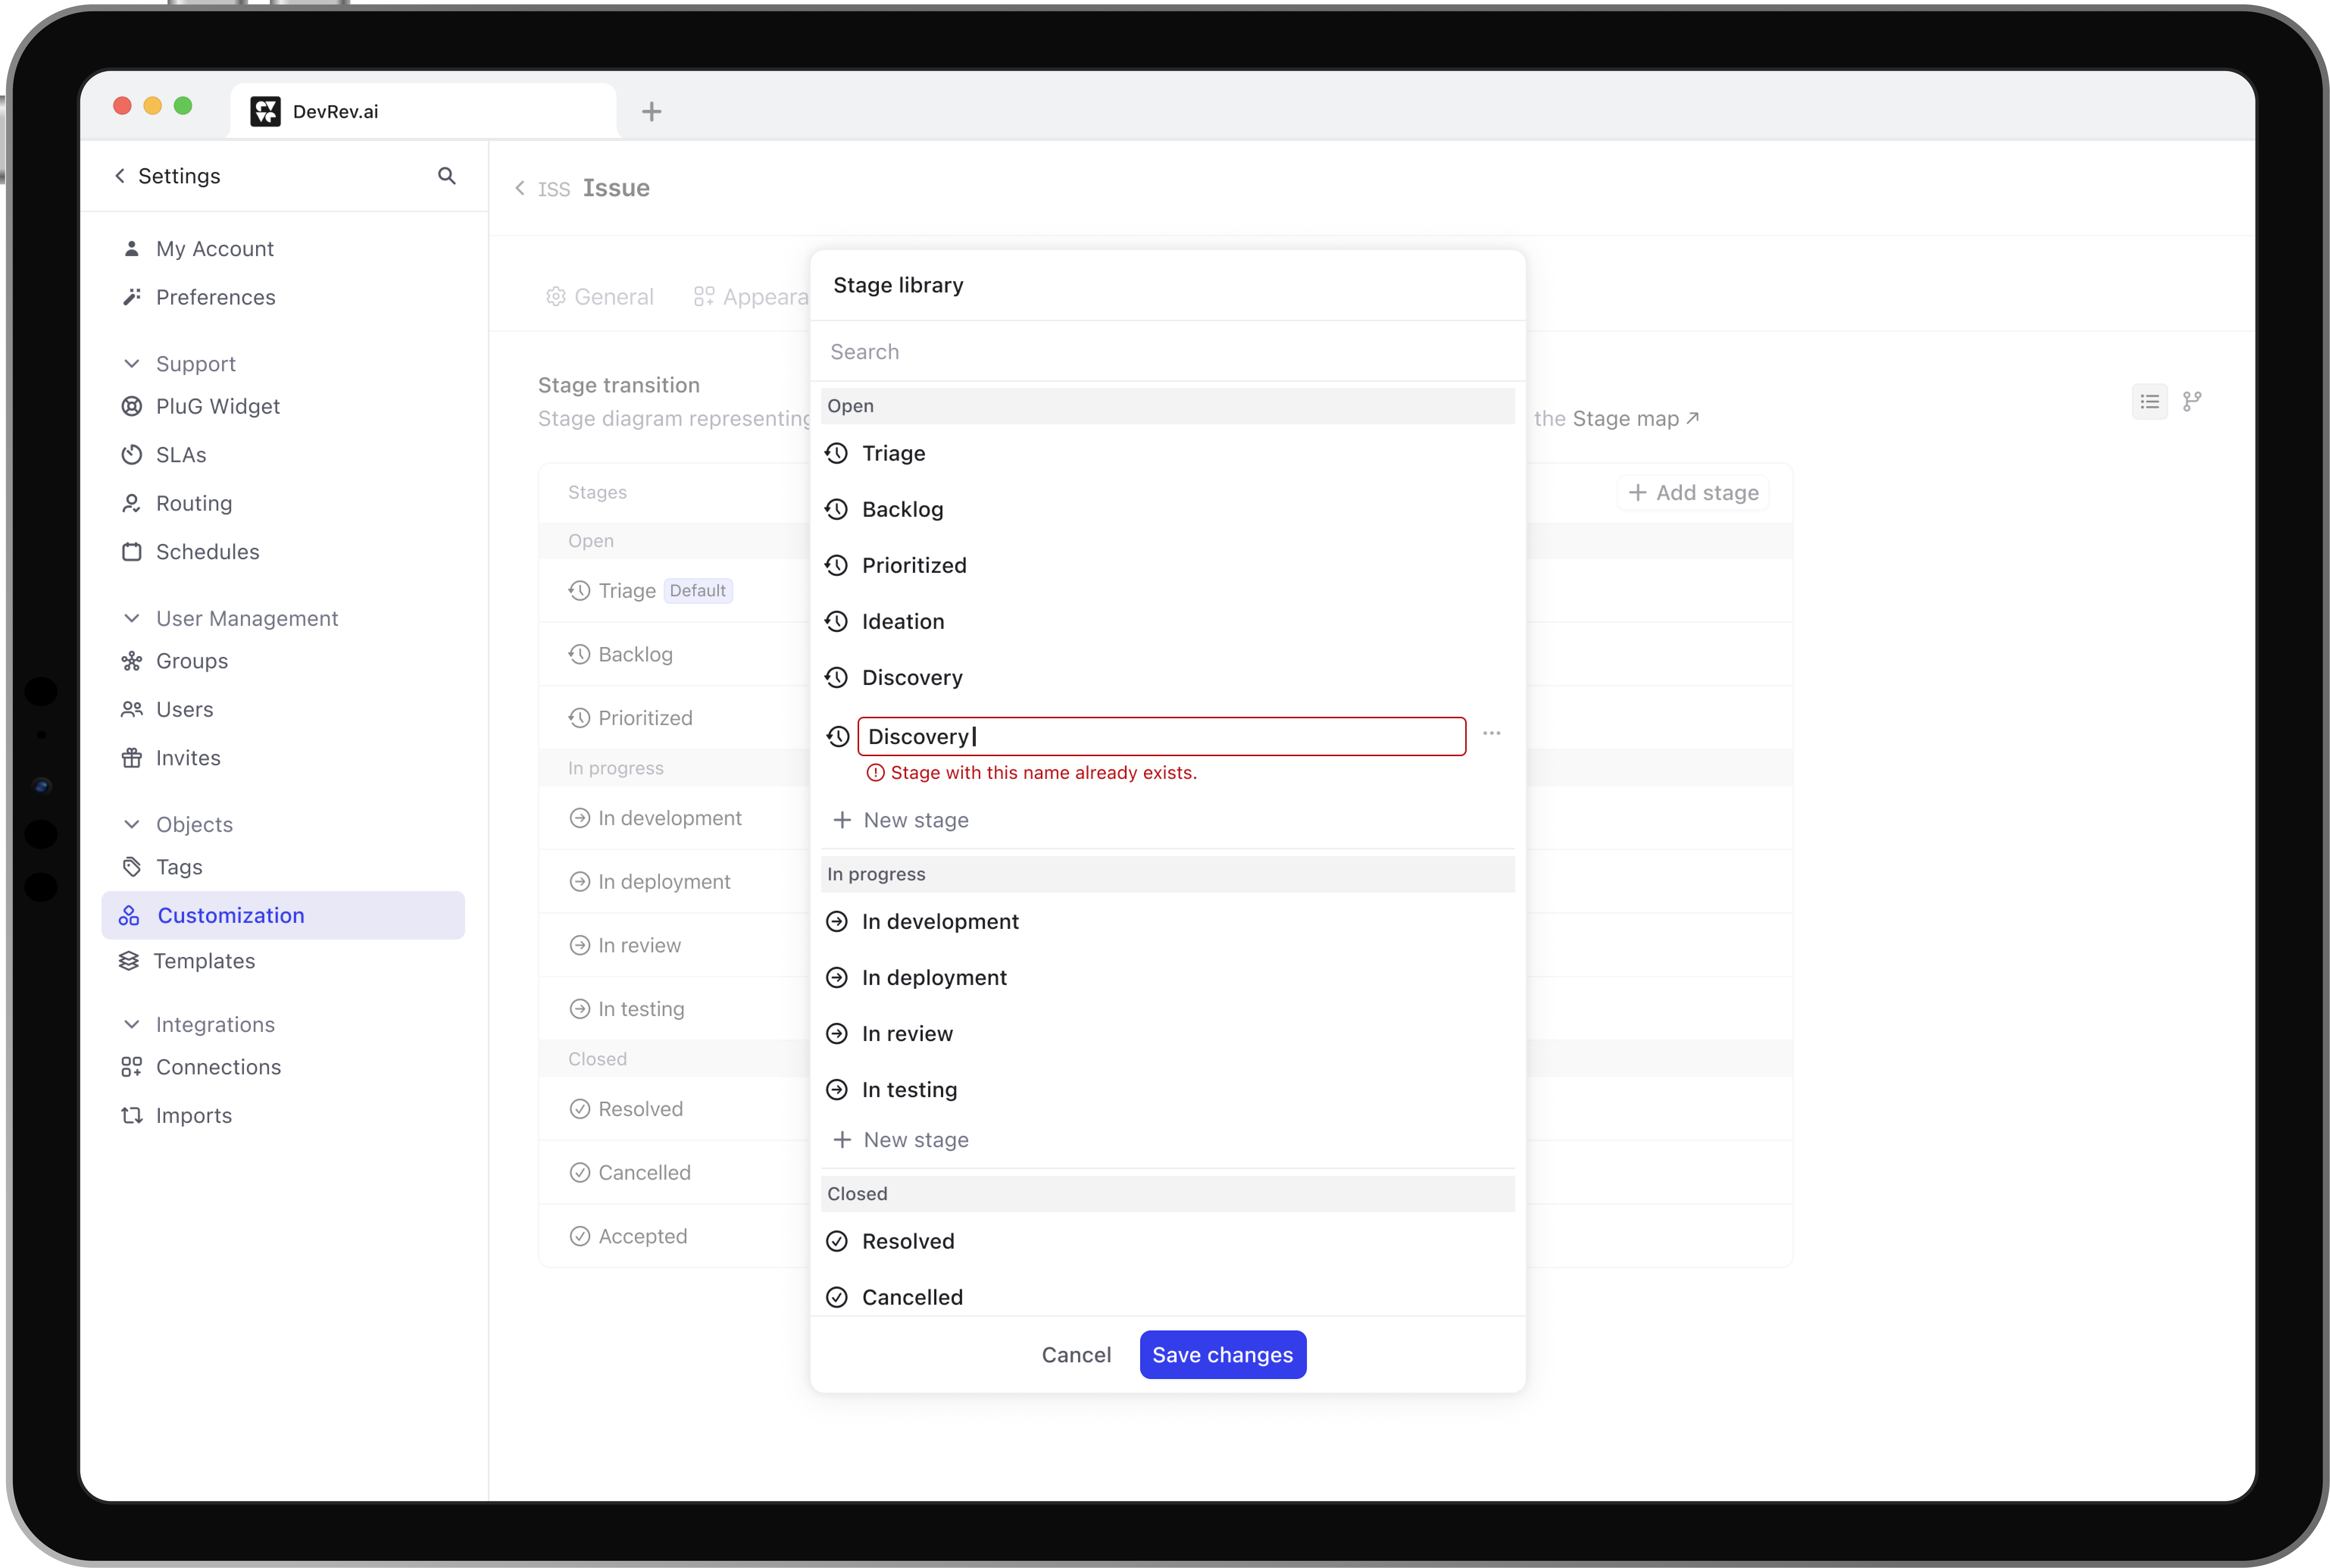Click the Preferences wand icon

point(131,297)
